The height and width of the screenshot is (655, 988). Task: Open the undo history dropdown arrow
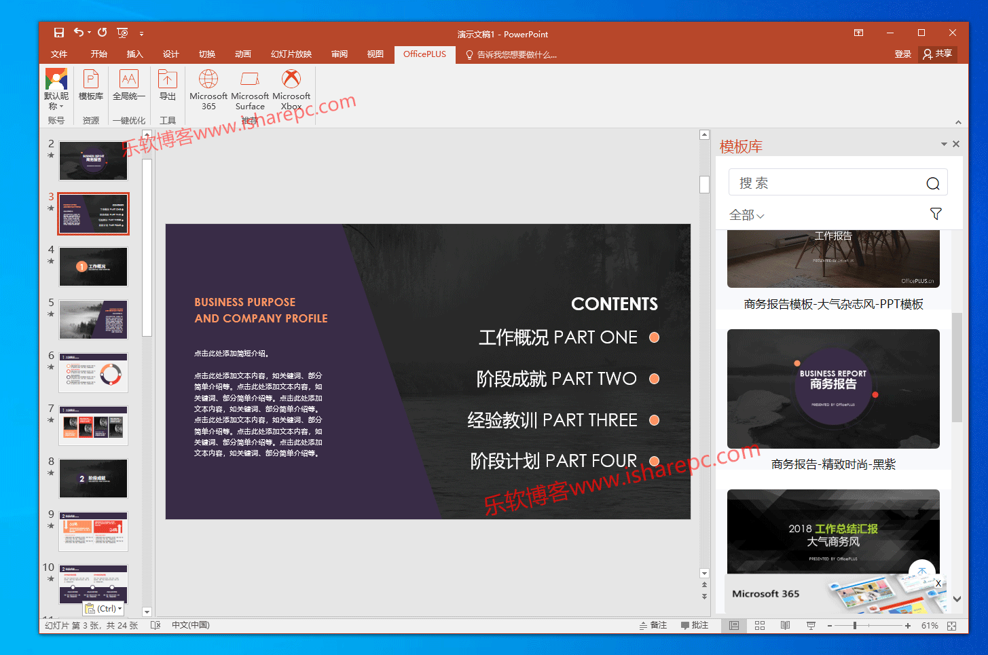89,33
